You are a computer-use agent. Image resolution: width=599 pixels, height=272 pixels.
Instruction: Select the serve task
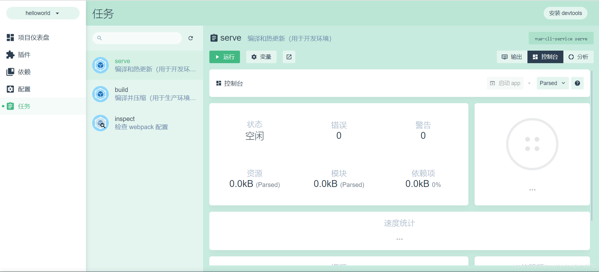pos(144,65)
